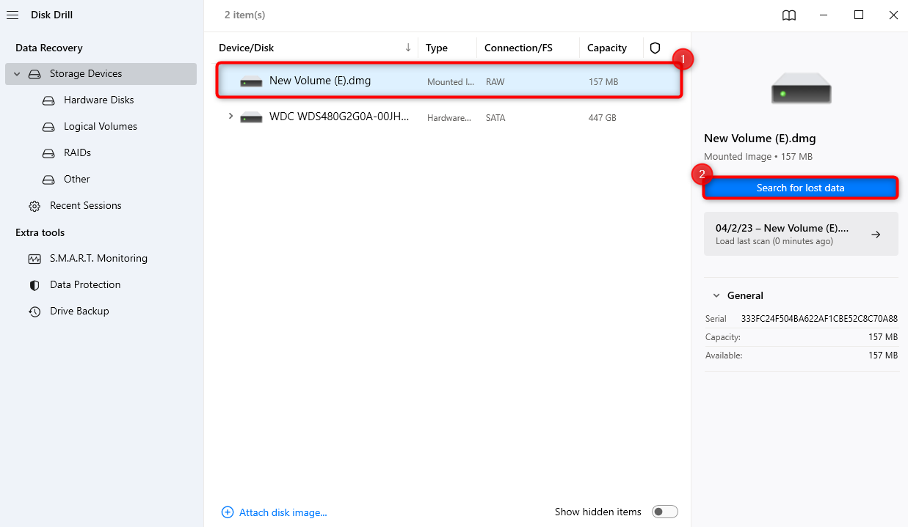
Task: Collapse the General section
Action: click(716, 295)
